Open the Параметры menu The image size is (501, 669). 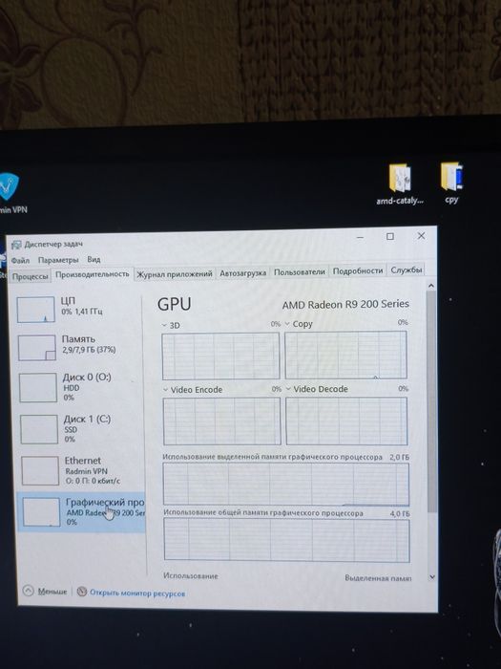tap(58, 260)
